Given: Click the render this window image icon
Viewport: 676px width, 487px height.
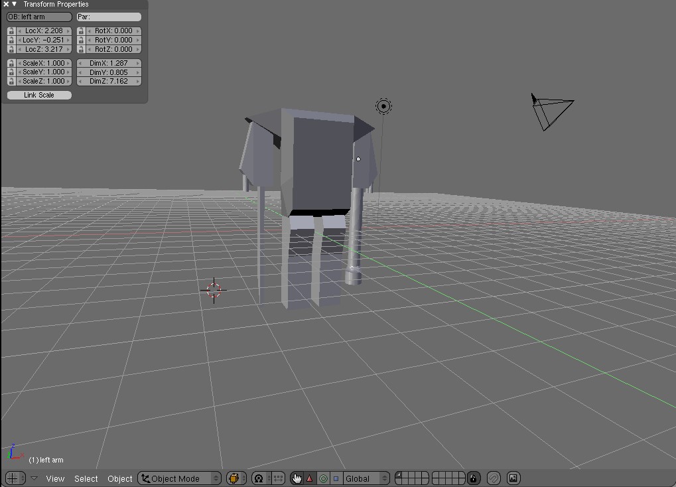Looking at the screenshot, I should click(513, 478).
